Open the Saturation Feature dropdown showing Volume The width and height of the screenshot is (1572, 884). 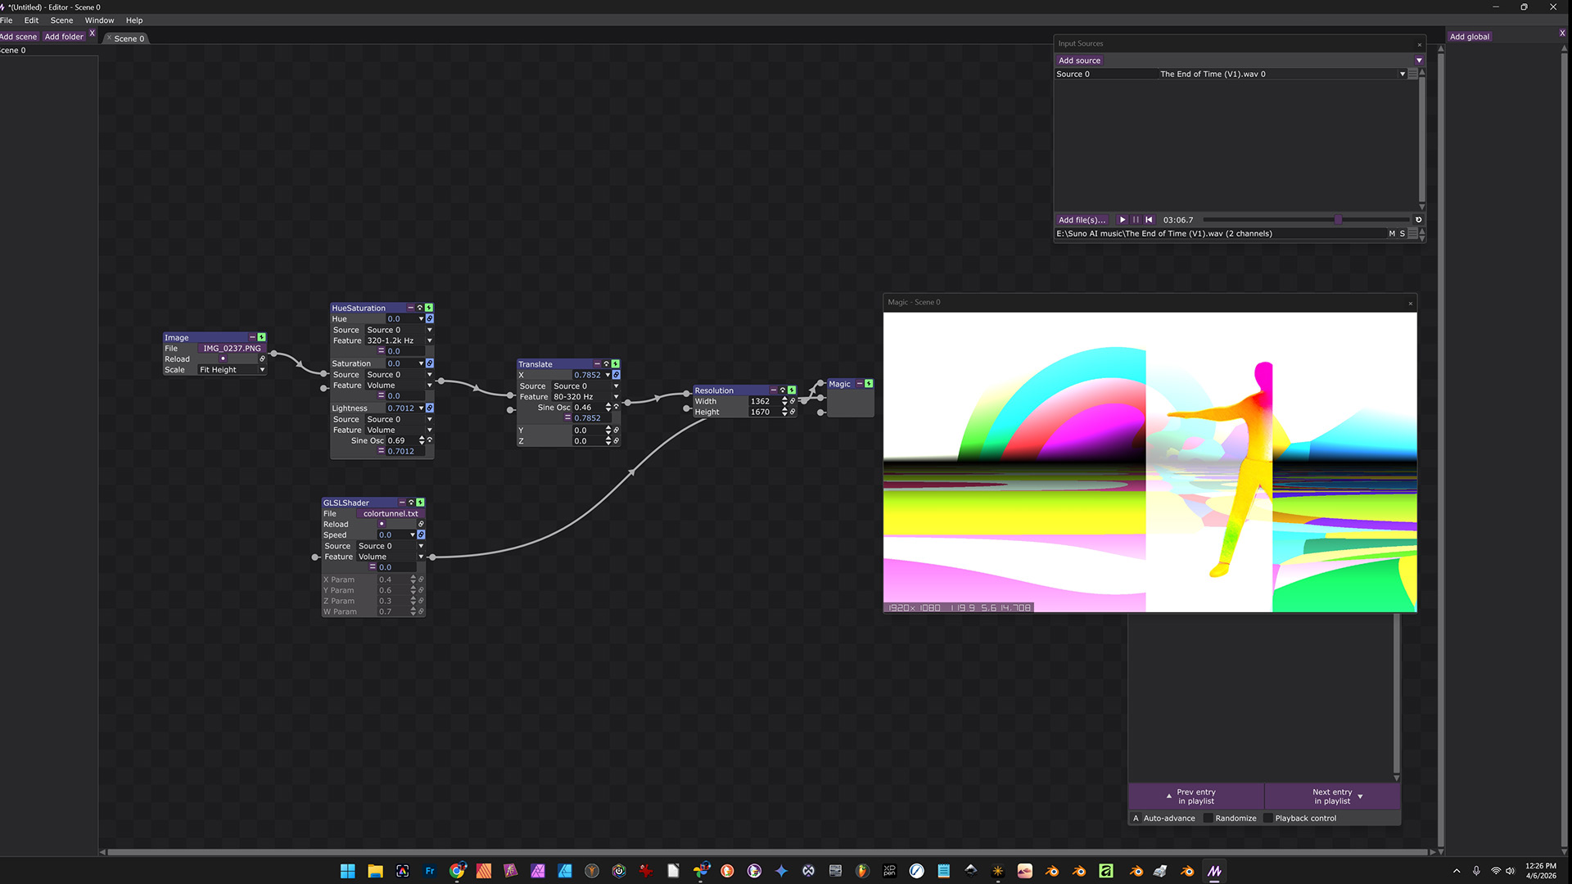tap(399, 386)
